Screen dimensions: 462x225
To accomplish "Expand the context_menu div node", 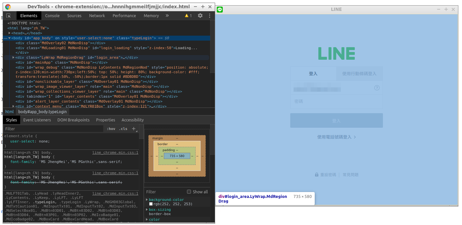I will (13, 106).
